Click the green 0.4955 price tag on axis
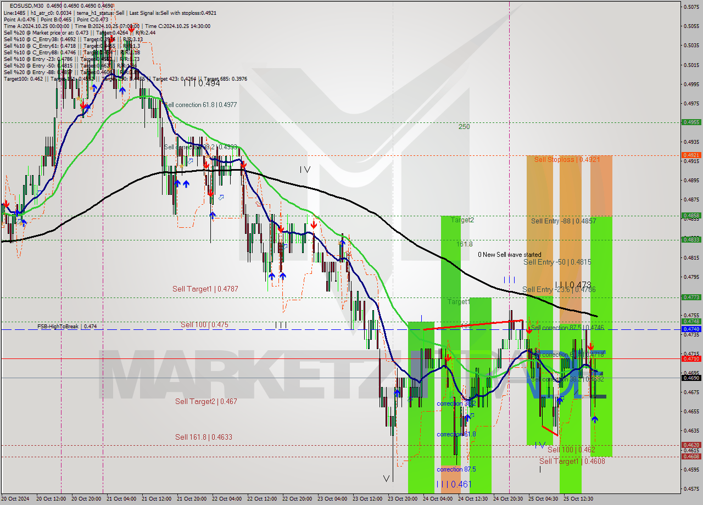The width and height of the screenshot is (703, 505). (691, 122)
